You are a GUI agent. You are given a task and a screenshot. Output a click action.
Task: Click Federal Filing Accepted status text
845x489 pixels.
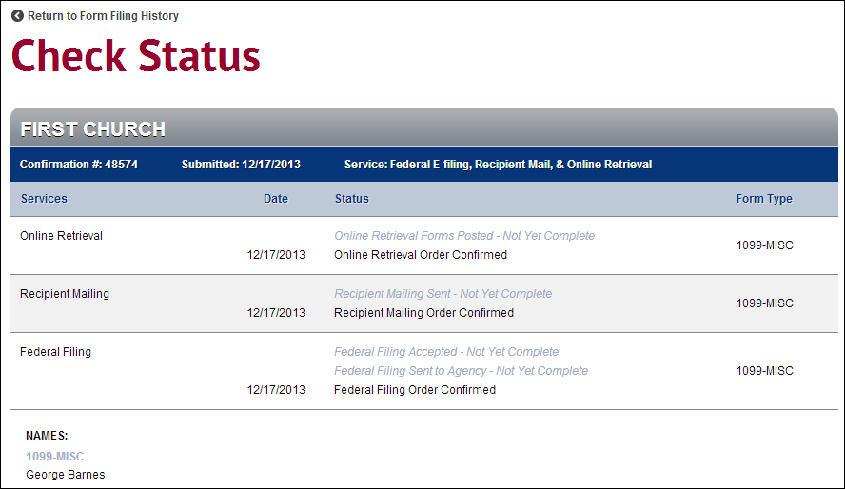pos(446,352)
